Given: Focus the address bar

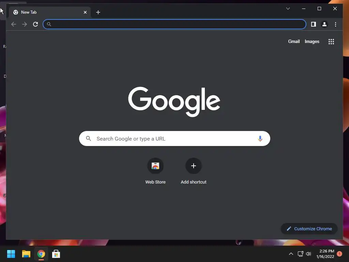Looking at the screenshot, I should click(174, 24).
